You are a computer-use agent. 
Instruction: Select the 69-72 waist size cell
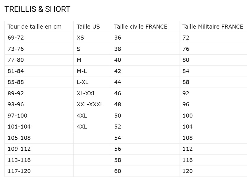pyautogui.click(x=16, y=38)
